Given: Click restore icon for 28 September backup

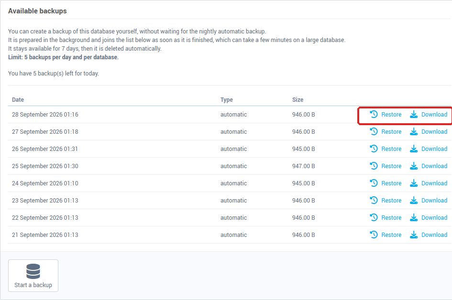Looking at the screenshot, I should coord(374,114).
